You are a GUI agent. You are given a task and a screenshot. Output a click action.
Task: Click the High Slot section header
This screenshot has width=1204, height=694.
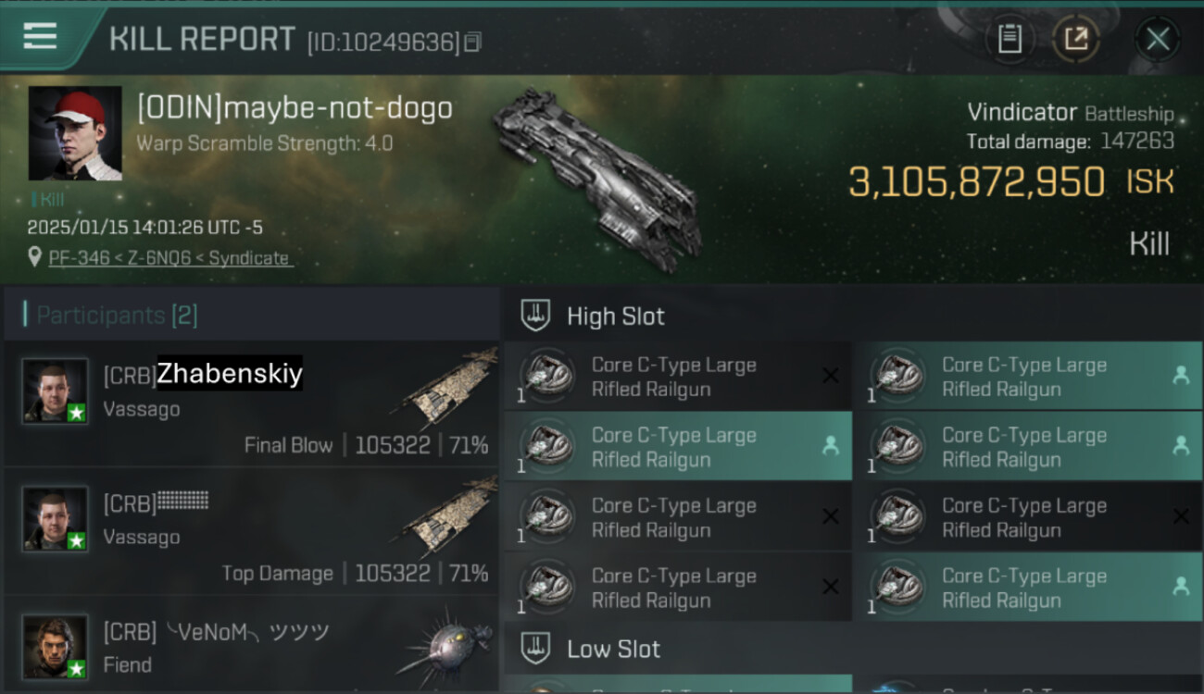tap(616, 316)
